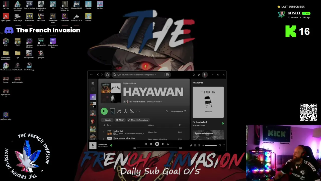Open the mini player
Image resolution: width=321 pixels, height=181 pixels.
[220, 145]
